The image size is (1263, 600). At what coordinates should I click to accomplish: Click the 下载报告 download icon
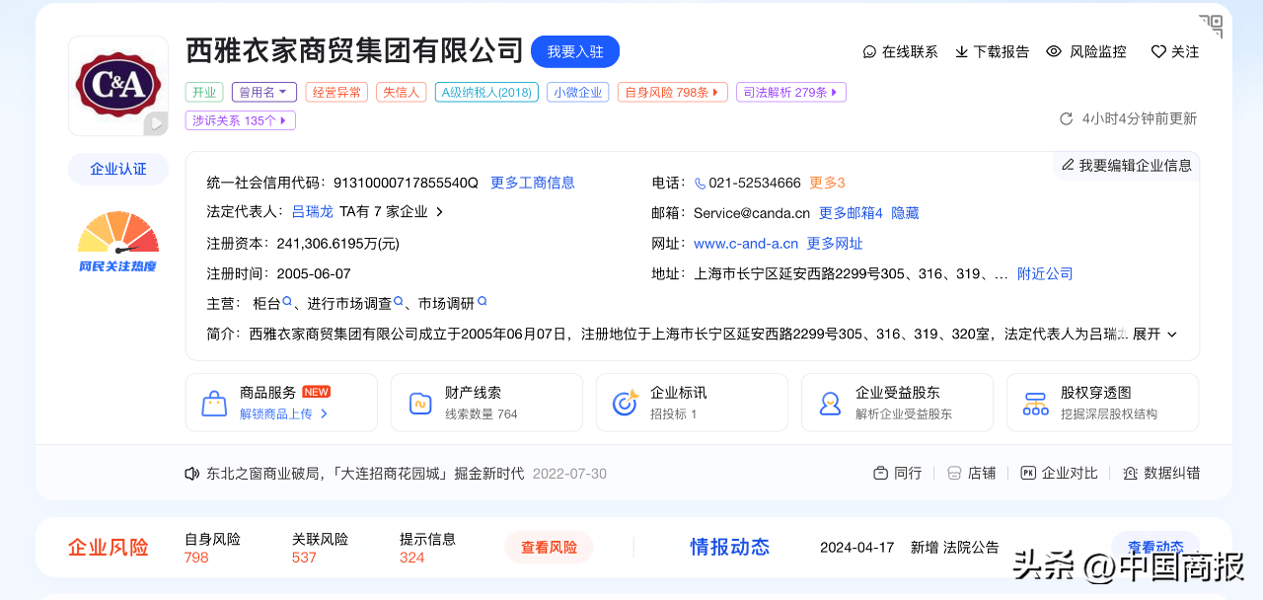[x=961, y=51]
